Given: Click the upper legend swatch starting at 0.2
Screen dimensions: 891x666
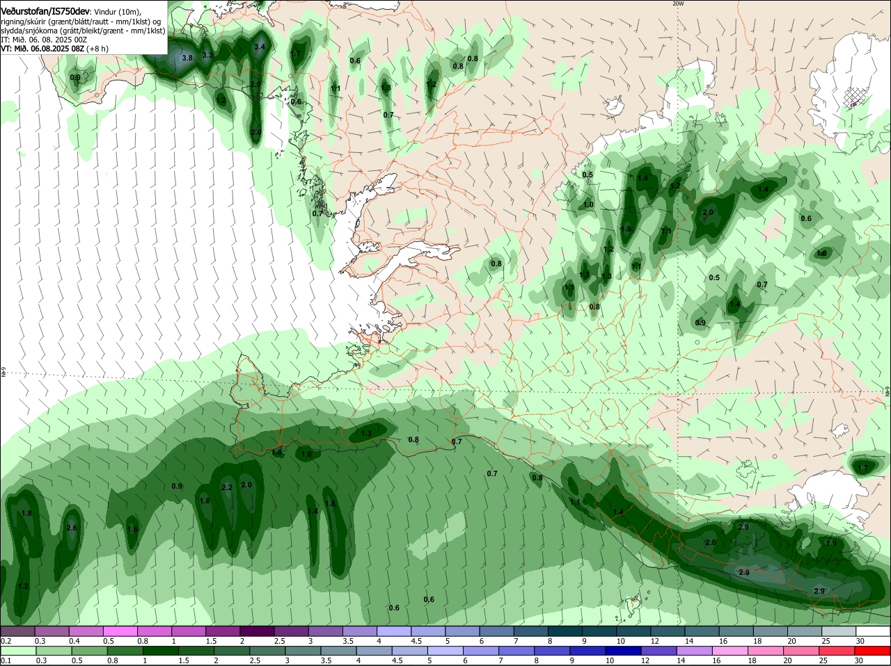Looking at the screenshot, I should click(x=18, y=631).
